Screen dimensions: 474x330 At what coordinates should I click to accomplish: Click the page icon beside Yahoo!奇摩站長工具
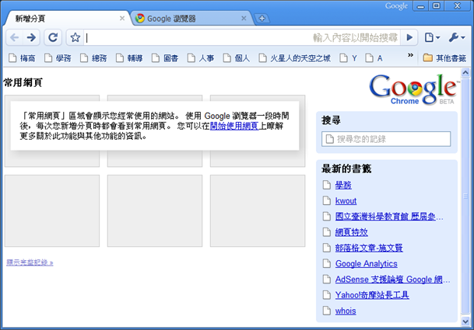click(x=326, y=295)
